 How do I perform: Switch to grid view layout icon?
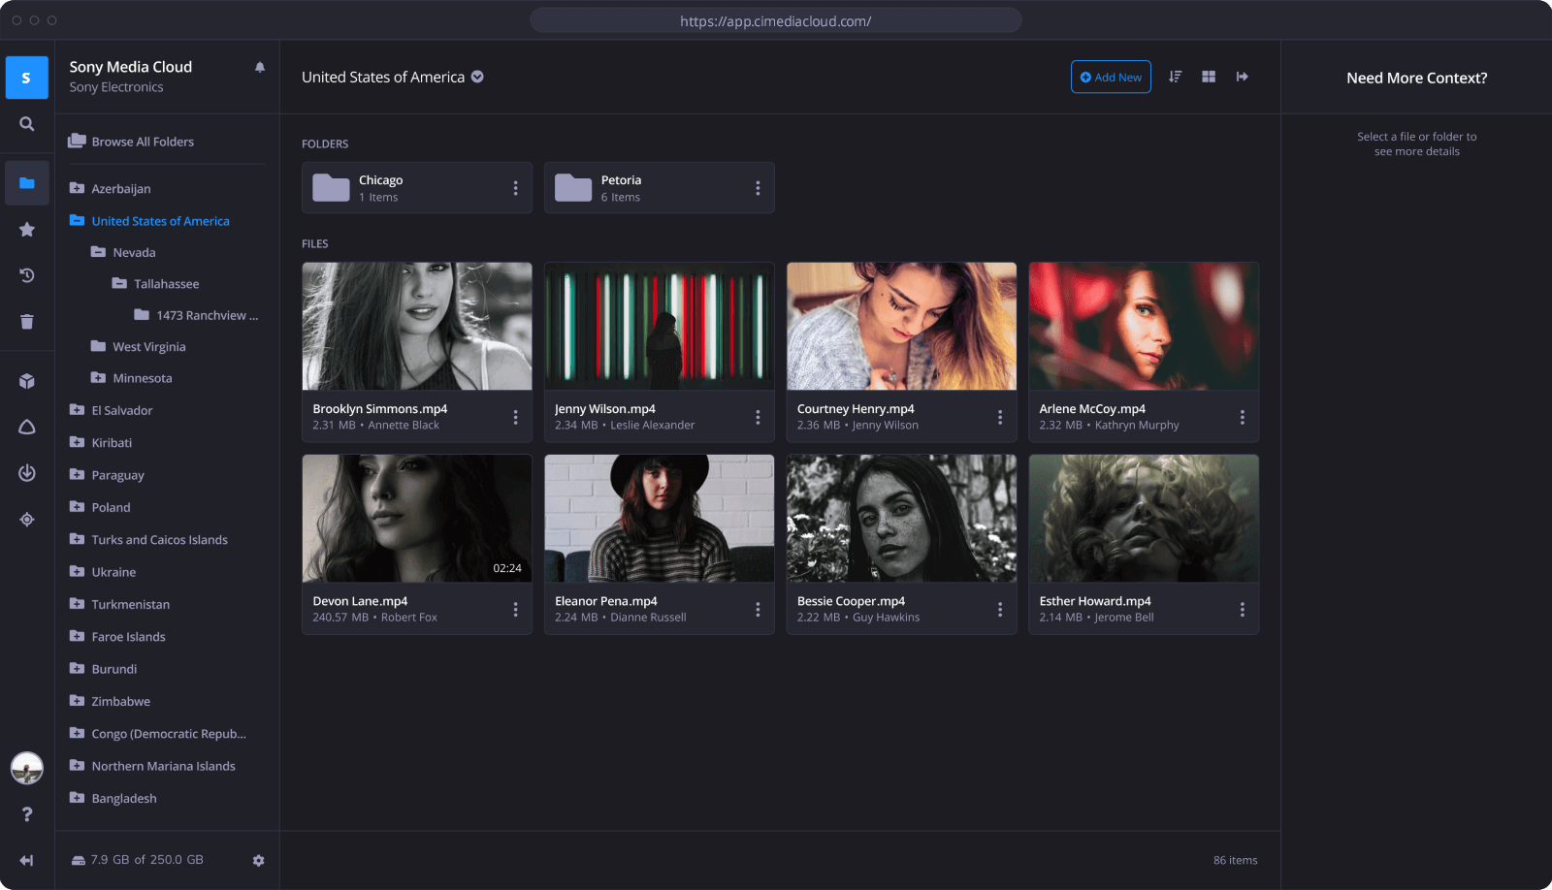point(1209,77)
